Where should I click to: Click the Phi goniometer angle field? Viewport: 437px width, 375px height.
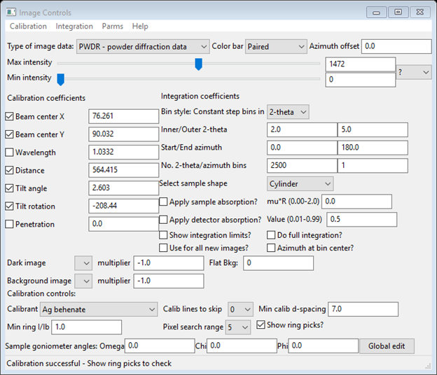pos(324,346)
